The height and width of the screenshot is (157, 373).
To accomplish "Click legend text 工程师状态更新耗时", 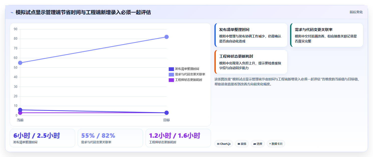I will point(189,80).
